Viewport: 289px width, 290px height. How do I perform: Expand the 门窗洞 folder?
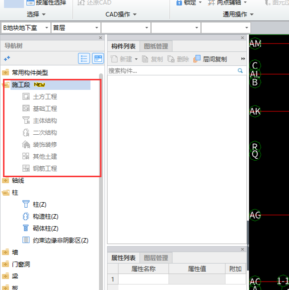pos(5,264)
